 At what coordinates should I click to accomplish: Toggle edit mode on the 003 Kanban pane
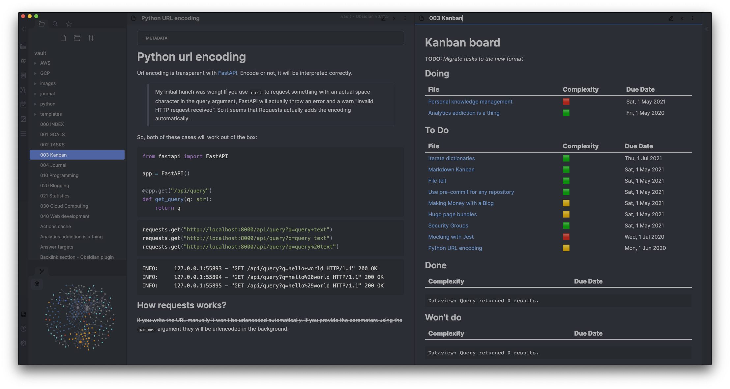[671, 18]
